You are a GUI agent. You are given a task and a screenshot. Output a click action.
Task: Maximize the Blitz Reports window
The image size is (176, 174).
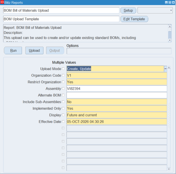[170, 2]
